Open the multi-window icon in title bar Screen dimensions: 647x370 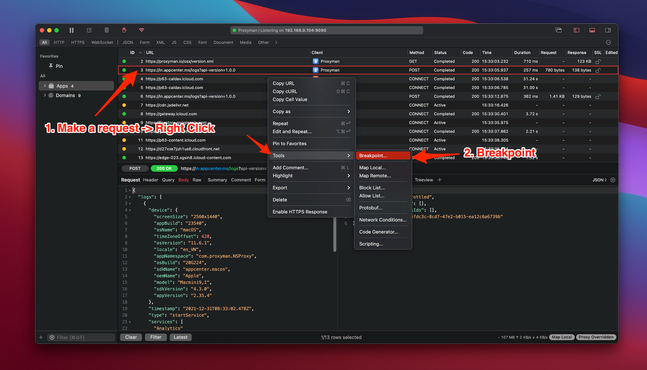(x=558, y=30)
